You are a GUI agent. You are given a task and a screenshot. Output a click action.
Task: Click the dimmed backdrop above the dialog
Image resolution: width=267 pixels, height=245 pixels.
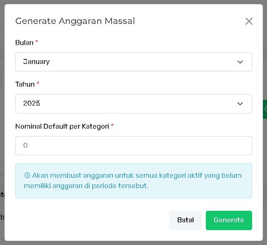point(133,2)
